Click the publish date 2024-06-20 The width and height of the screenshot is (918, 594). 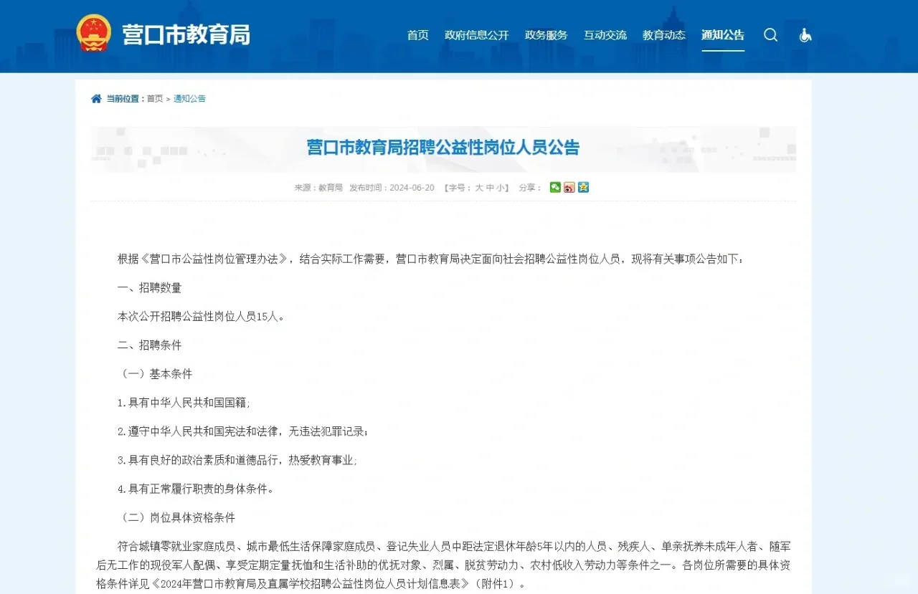tap(412, 188)
